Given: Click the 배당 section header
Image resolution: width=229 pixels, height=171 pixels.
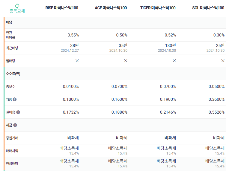Looking at the screenshot, I should click(x=9, y=22).
